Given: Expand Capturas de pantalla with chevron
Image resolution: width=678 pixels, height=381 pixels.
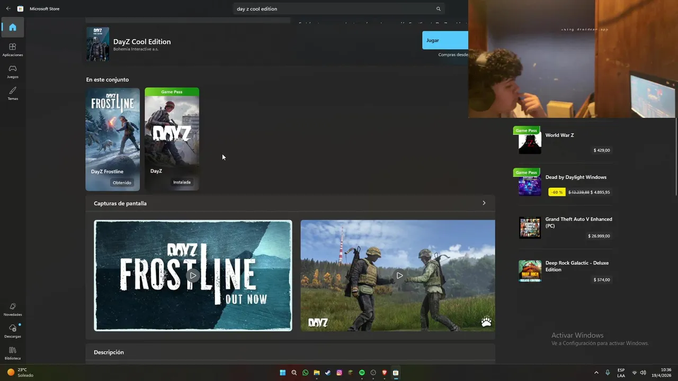Looking at the screenshot, I should click(x=484, y=203).
